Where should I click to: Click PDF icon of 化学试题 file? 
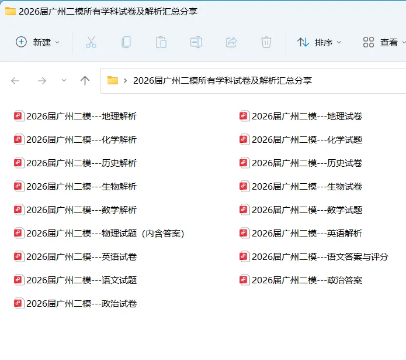[x=244, y=139]
